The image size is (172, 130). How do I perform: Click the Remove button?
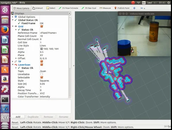pos(48,117)
